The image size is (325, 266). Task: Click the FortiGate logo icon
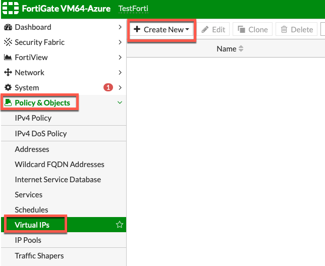[11, 9]
